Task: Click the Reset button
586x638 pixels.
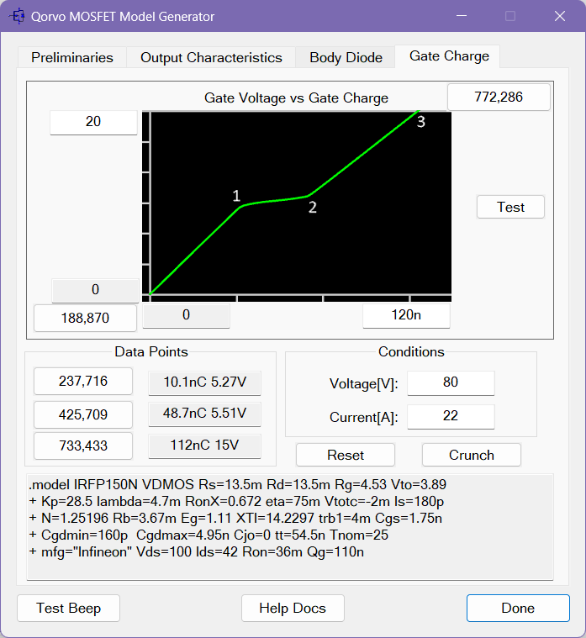Action: click(346, 455)
